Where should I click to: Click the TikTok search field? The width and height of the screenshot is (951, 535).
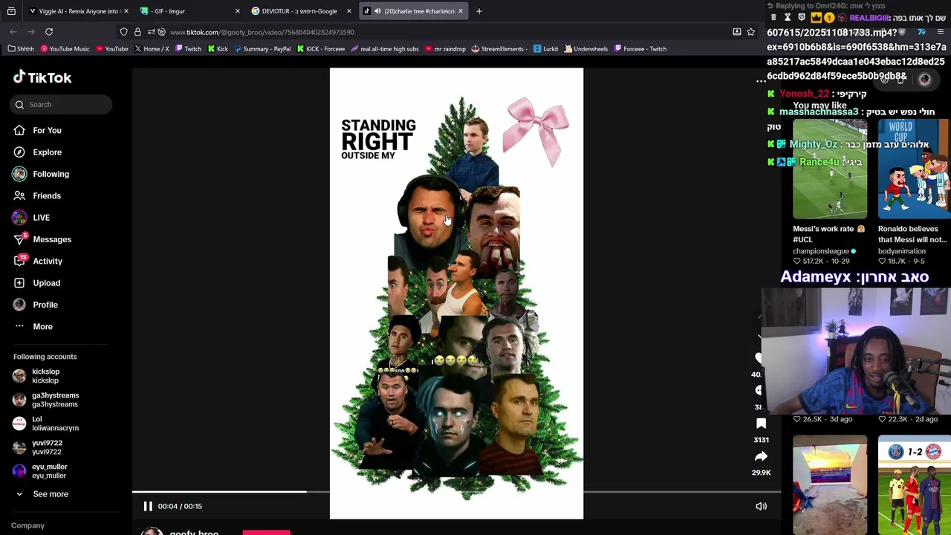tap(61, 105)
